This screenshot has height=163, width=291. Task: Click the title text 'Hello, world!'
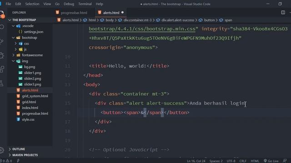pos(127,66)
